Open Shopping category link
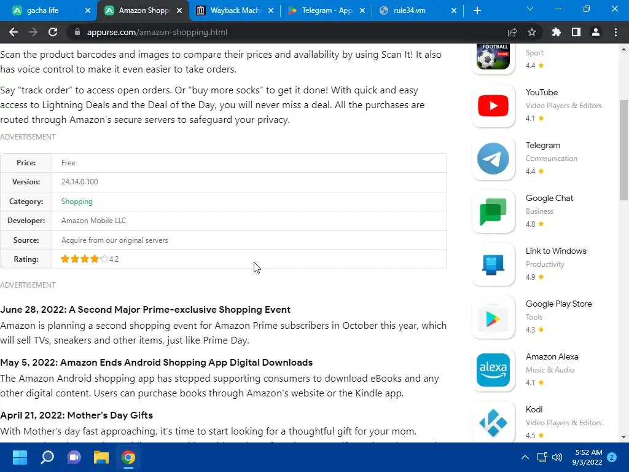Viewport: 629px width, 472px height. (x=77, y=202)
